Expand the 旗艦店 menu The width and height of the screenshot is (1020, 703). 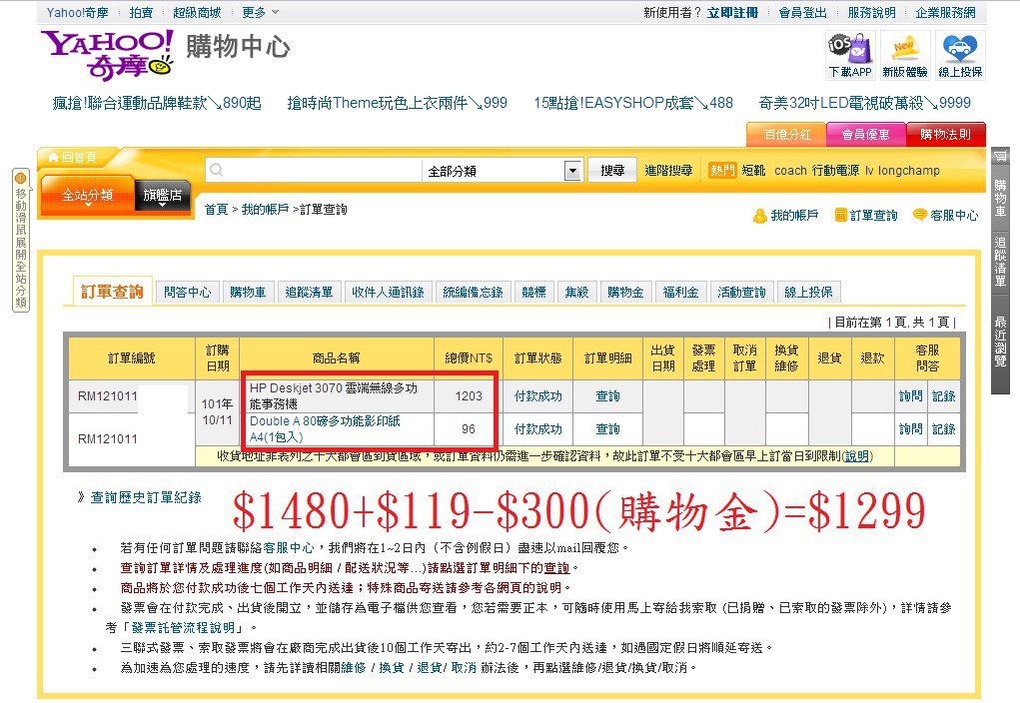point(162,195)
